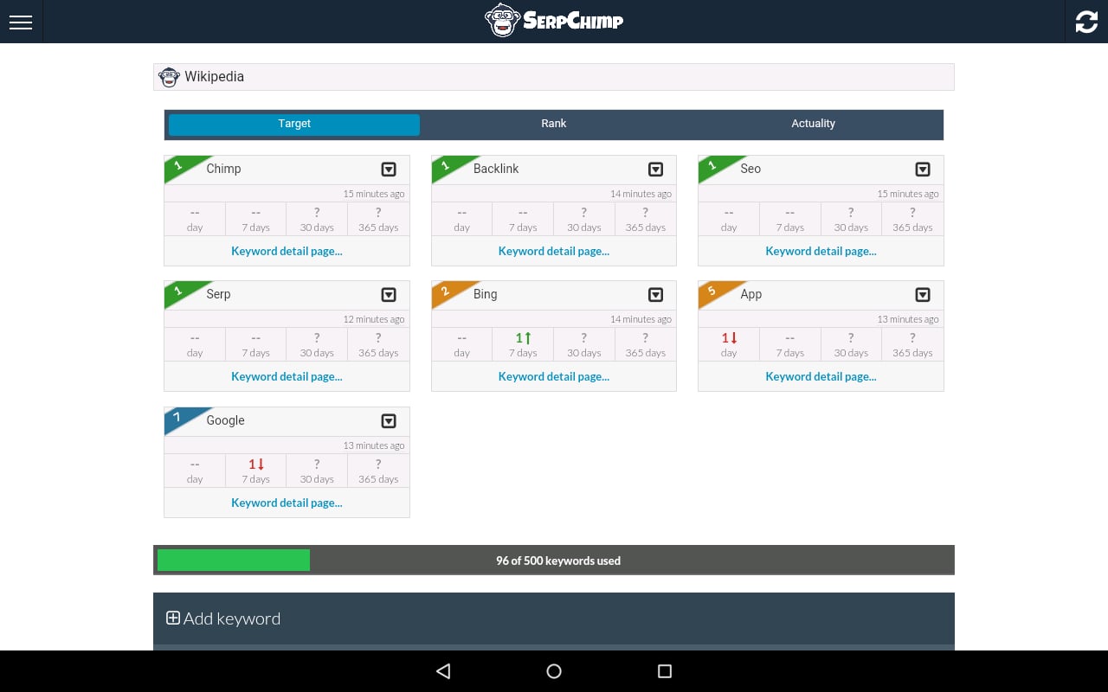Open Keyword detail page for App
This screenshot has width=1108, height=692.
(x=821, y=376)
